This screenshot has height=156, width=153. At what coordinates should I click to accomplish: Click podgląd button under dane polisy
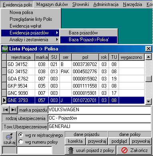pos(119,141)
